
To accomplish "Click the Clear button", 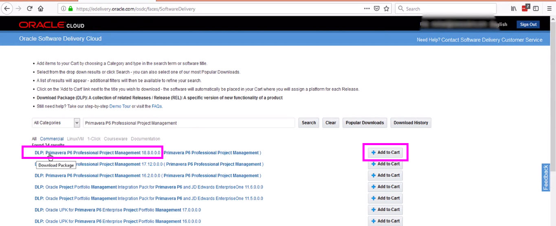I will tap(331, 123).
